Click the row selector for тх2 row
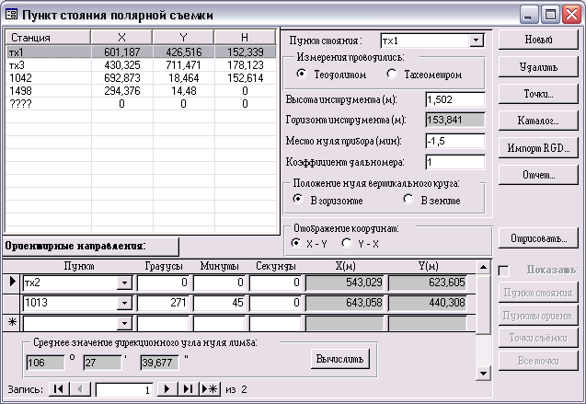586x404 pixels. click(11, 282)
